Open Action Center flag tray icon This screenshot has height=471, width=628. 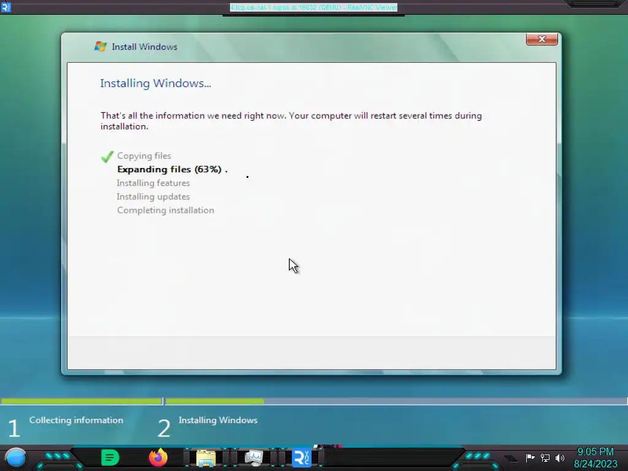[x=530, y=458]
